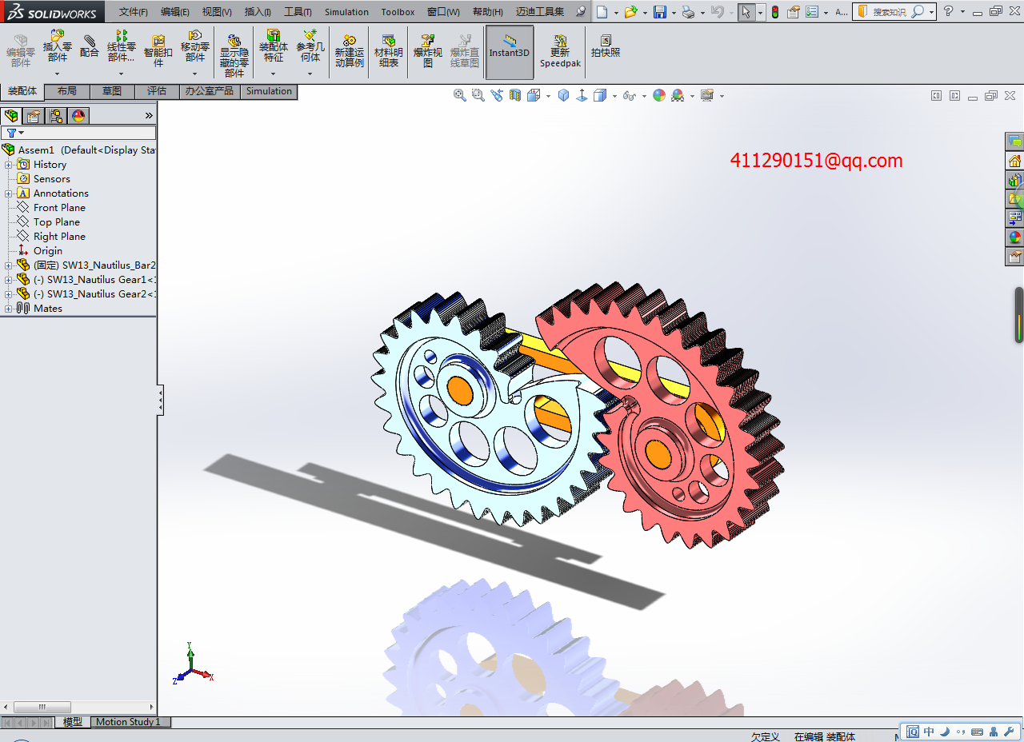
Task: Switch to 布局 layout tab
Action: [x=67, y=91]
